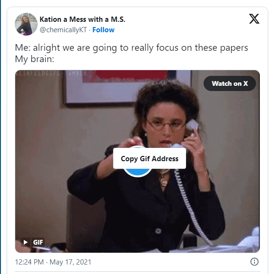Image resolution: width=274 pixels, height=274 pixels.
Task: Click the tweet text about papers
Action: [131, 48]
